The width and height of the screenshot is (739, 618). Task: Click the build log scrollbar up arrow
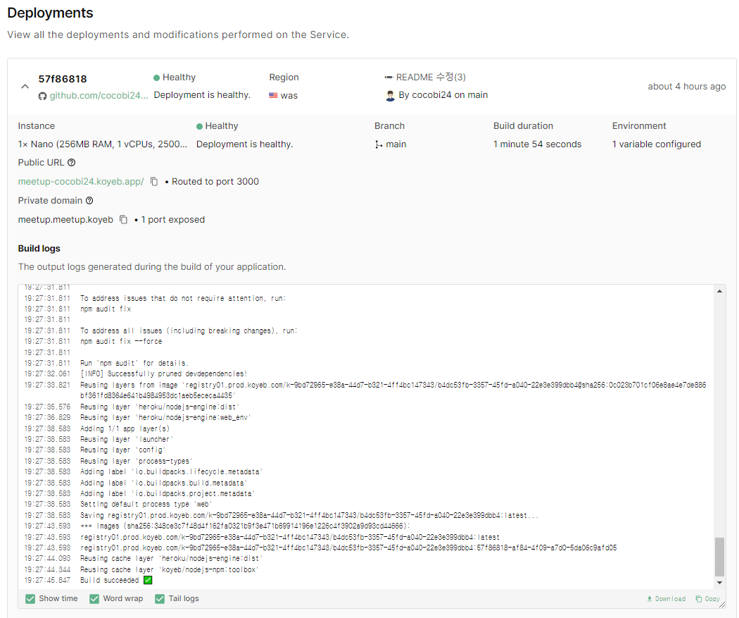point(719,291)
